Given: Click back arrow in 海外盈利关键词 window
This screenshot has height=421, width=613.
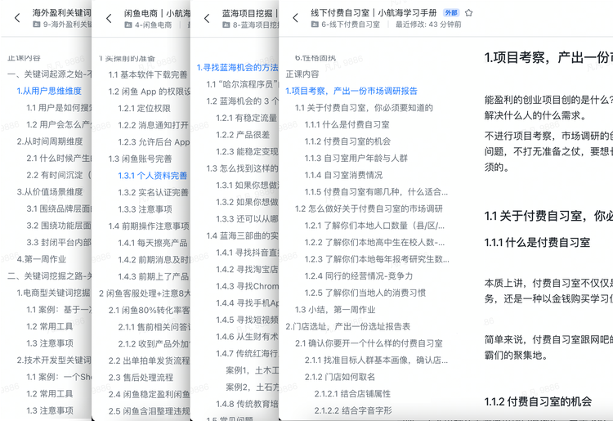Looking at the screenshot, I should (x=17, y=18).
